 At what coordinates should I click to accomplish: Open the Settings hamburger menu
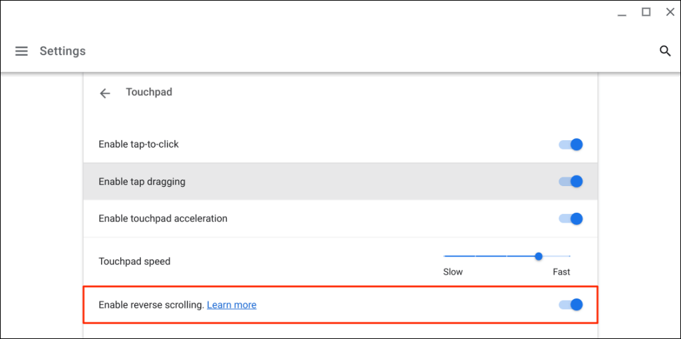click(21, 51)
